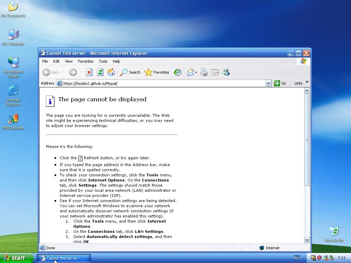Go to the Home page icon
Screen dimensions: 351x263
point(111,72)
